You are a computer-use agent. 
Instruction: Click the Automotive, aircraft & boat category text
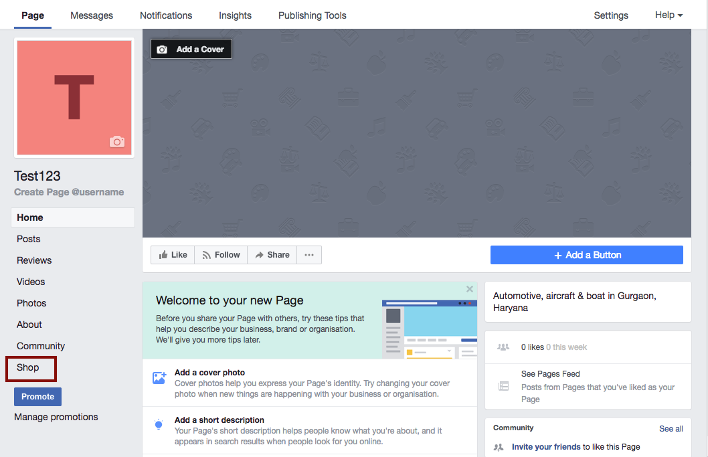(574, 302)
